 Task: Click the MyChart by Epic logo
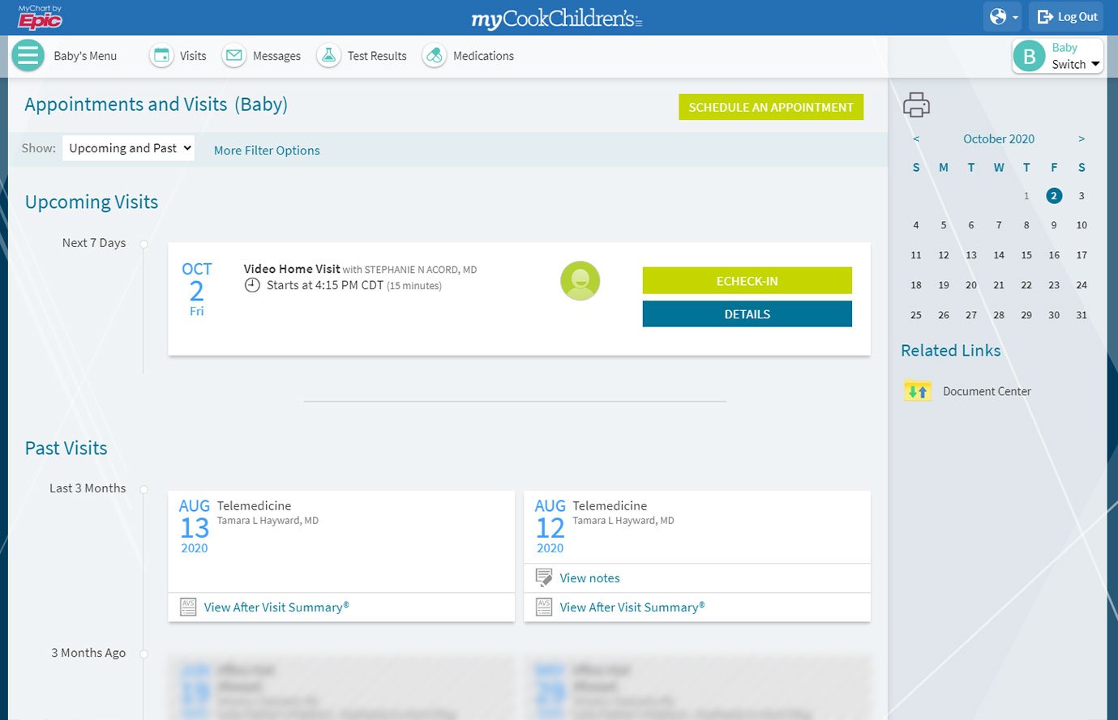(x=40, y=17)
